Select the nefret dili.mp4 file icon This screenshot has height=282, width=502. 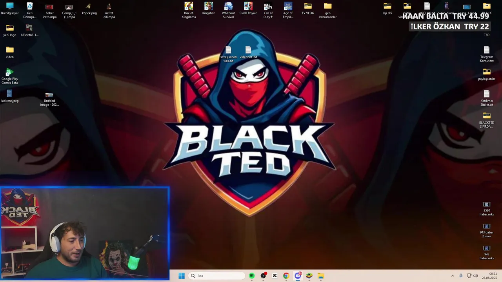pyautogui.click(x=109, y=10)
